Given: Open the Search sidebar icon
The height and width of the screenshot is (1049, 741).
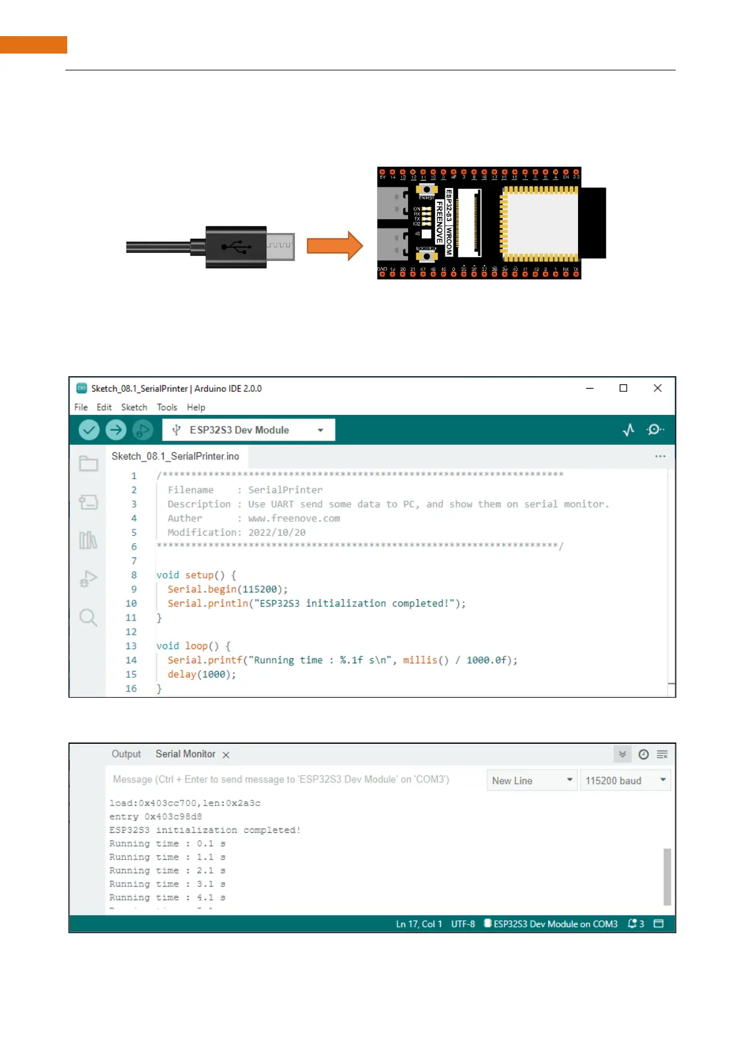Looking at the screenshot, I should pyautogui.click(x=88, y=617).
